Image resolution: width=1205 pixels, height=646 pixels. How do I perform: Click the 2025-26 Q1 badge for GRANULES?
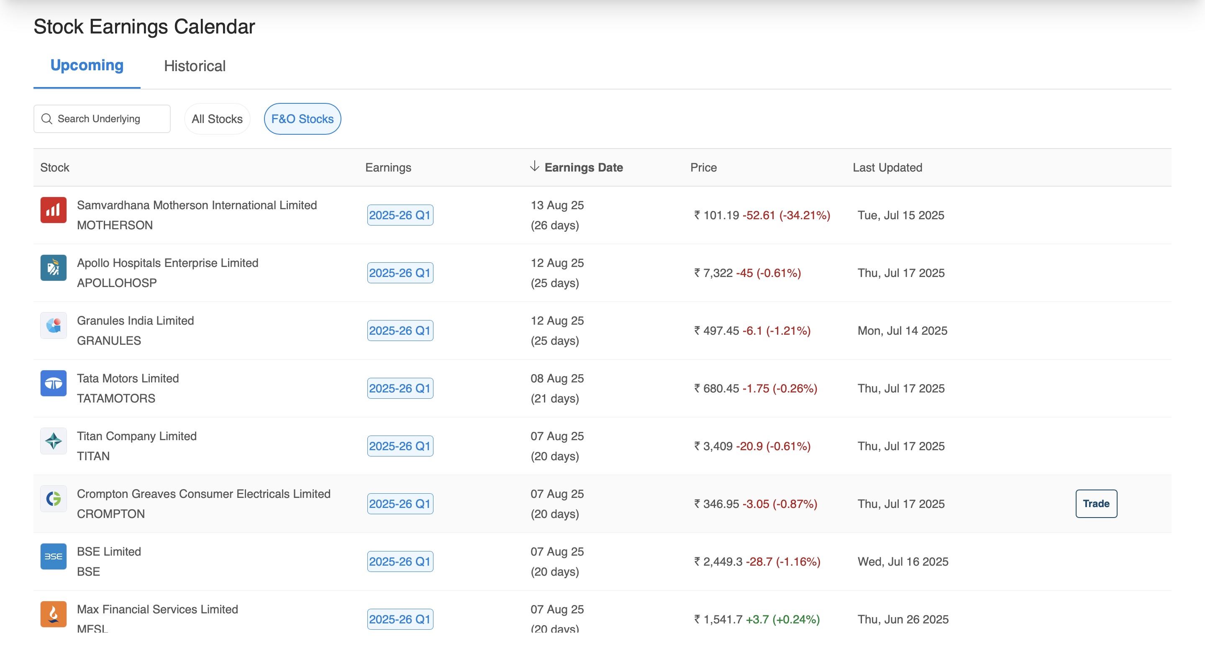click(400, 331)
